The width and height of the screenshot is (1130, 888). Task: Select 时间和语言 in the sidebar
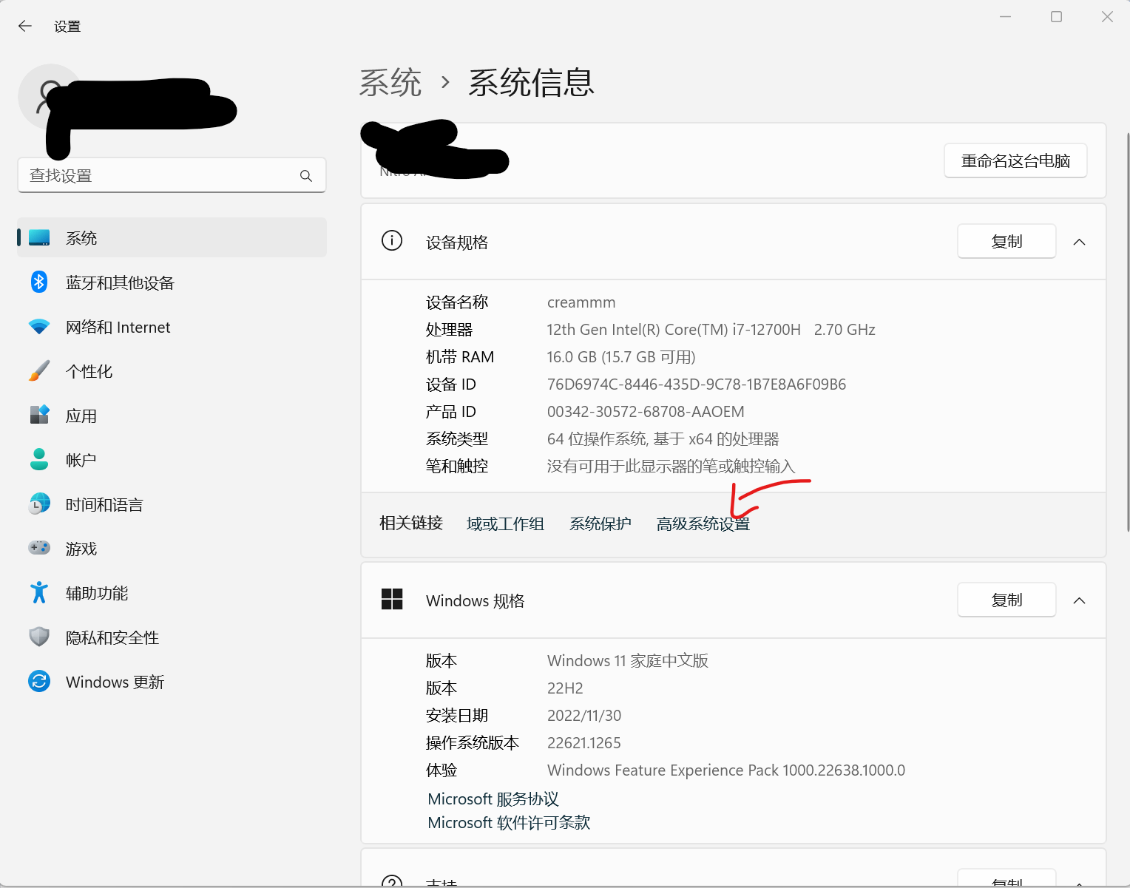(104, 505)
